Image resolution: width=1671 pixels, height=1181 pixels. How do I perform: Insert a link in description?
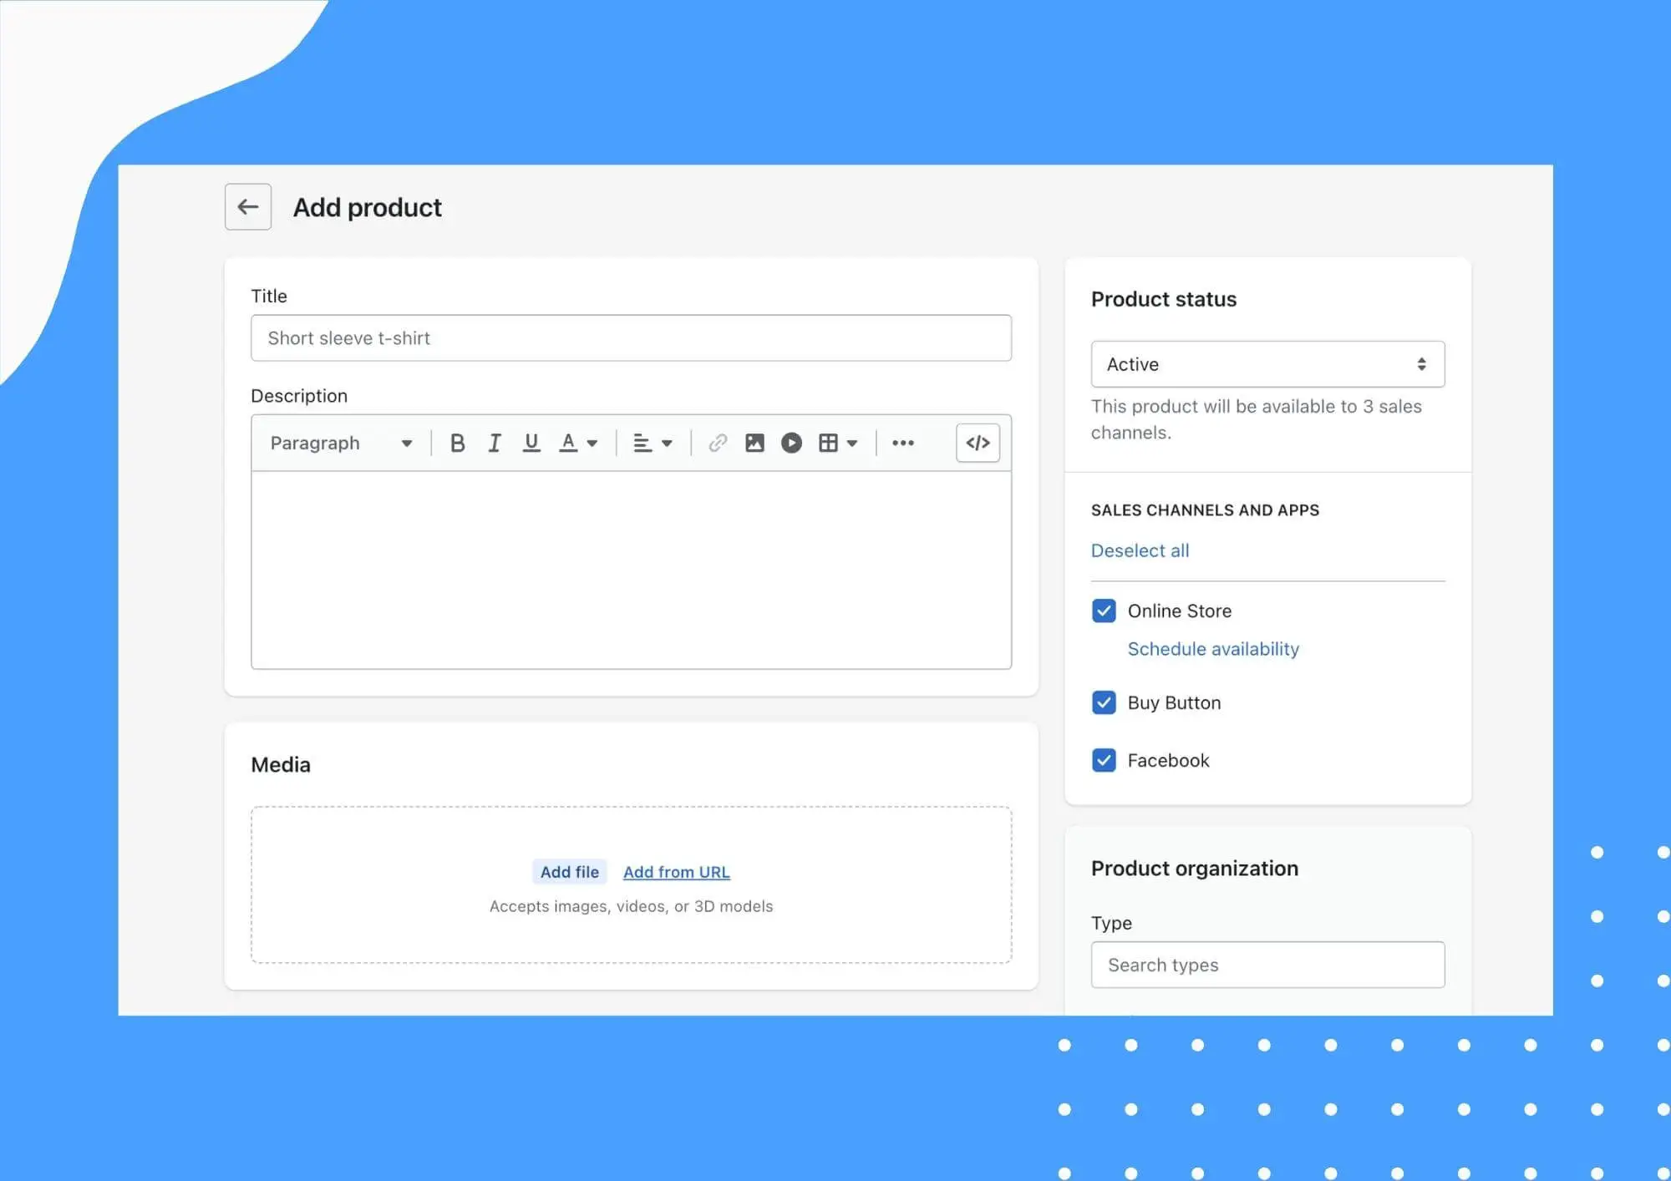tap(717, 443)
